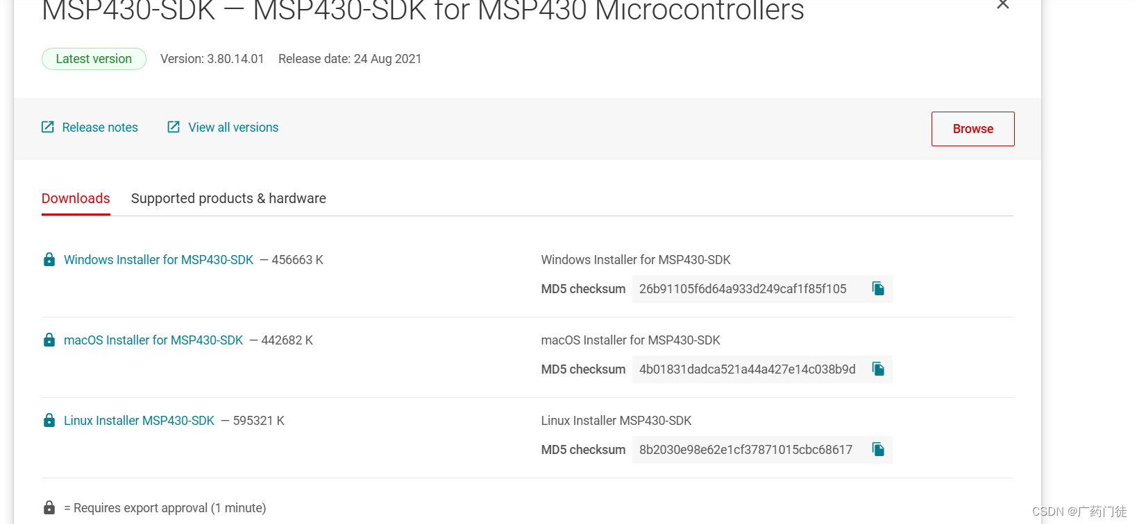Copy the Linux installer MD5 checksum
This screenshot has width=1137, height=524.
click(x=877, y=450)
